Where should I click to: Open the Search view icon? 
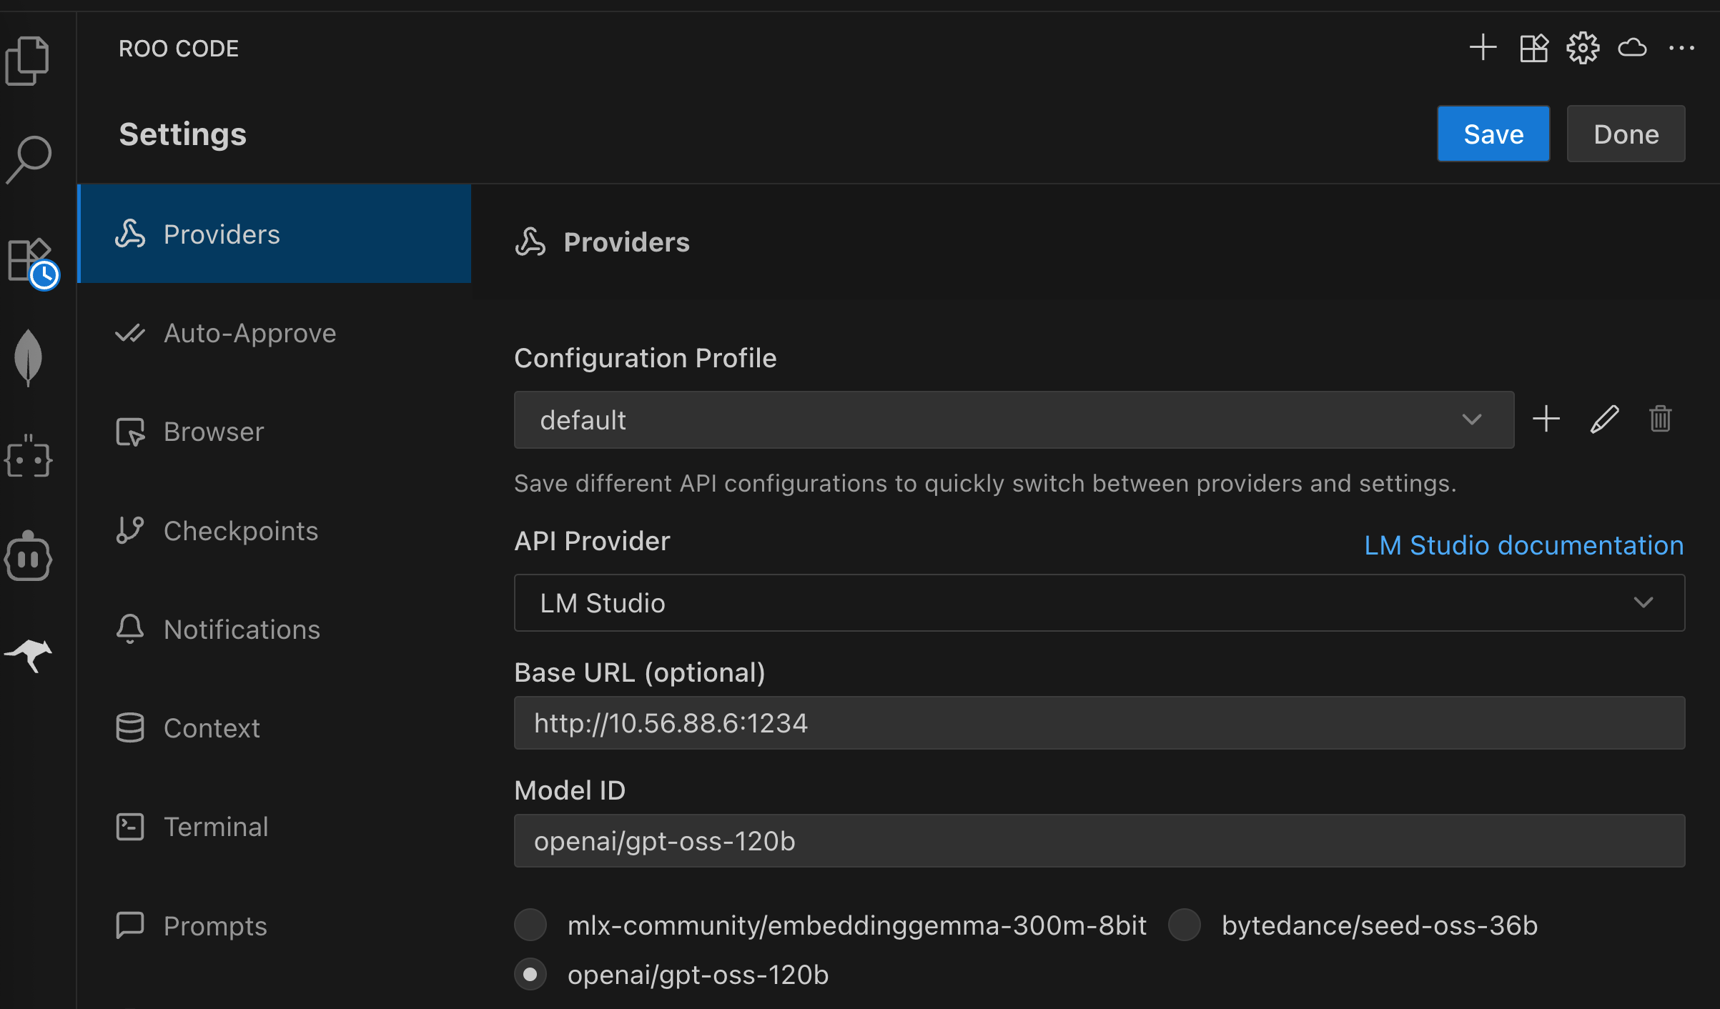point(29,159)
